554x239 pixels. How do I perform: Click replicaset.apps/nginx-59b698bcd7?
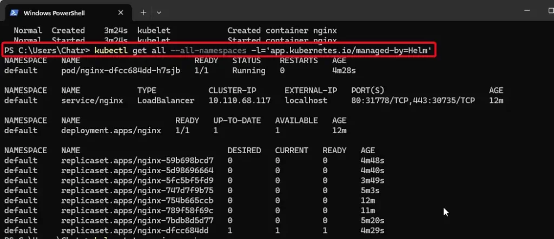point(137,160)
